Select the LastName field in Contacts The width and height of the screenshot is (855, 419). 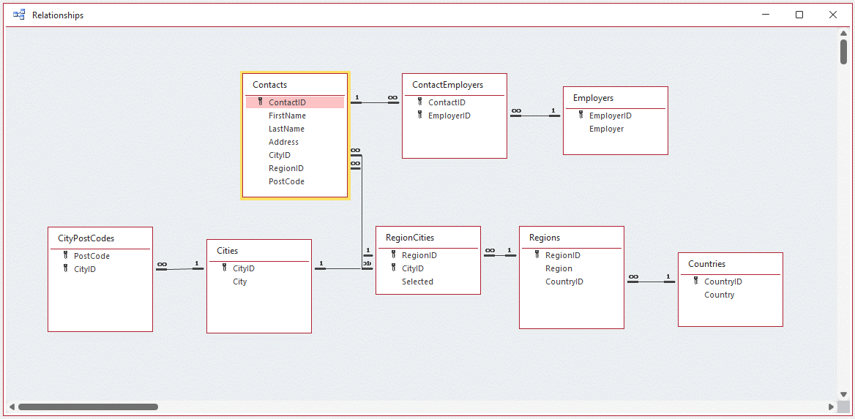point(286,129)
